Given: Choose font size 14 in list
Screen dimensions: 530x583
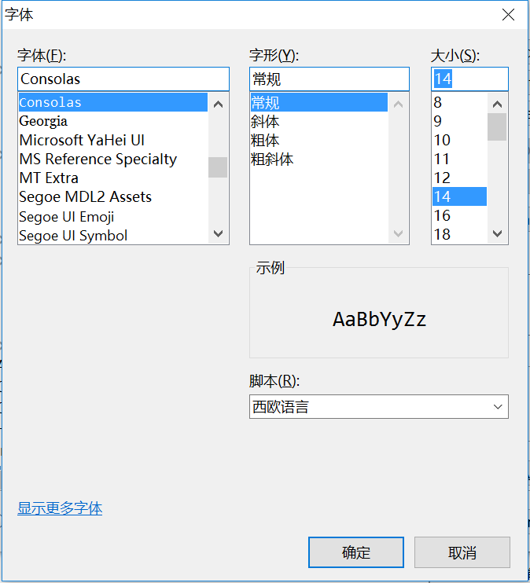Looking at the screenshot, I should [x=459, y=196].
